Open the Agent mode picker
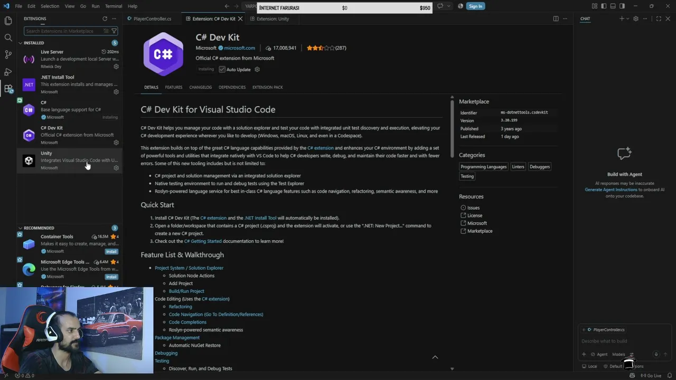676x380 pixels. coord(599,355)
